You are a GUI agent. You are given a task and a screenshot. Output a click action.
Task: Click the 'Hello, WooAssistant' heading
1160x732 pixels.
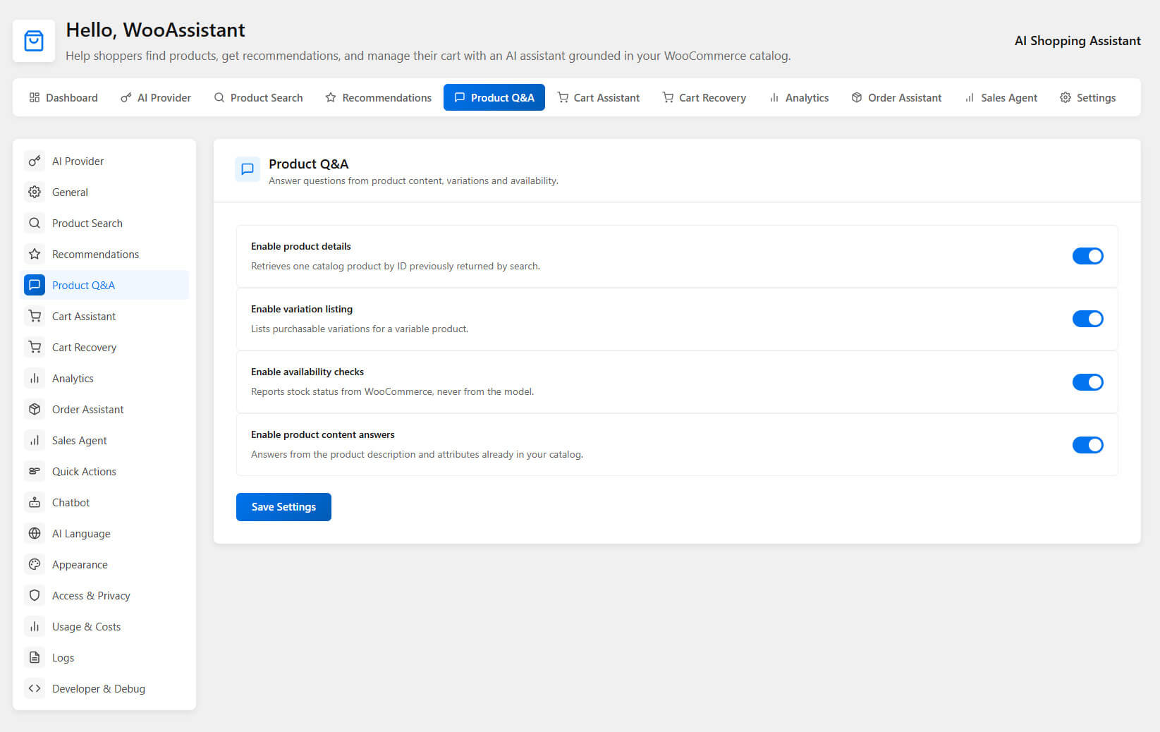point(156,30)
